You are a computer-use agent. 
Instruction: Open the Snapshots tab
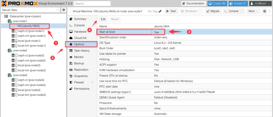(x=82, y=76)
